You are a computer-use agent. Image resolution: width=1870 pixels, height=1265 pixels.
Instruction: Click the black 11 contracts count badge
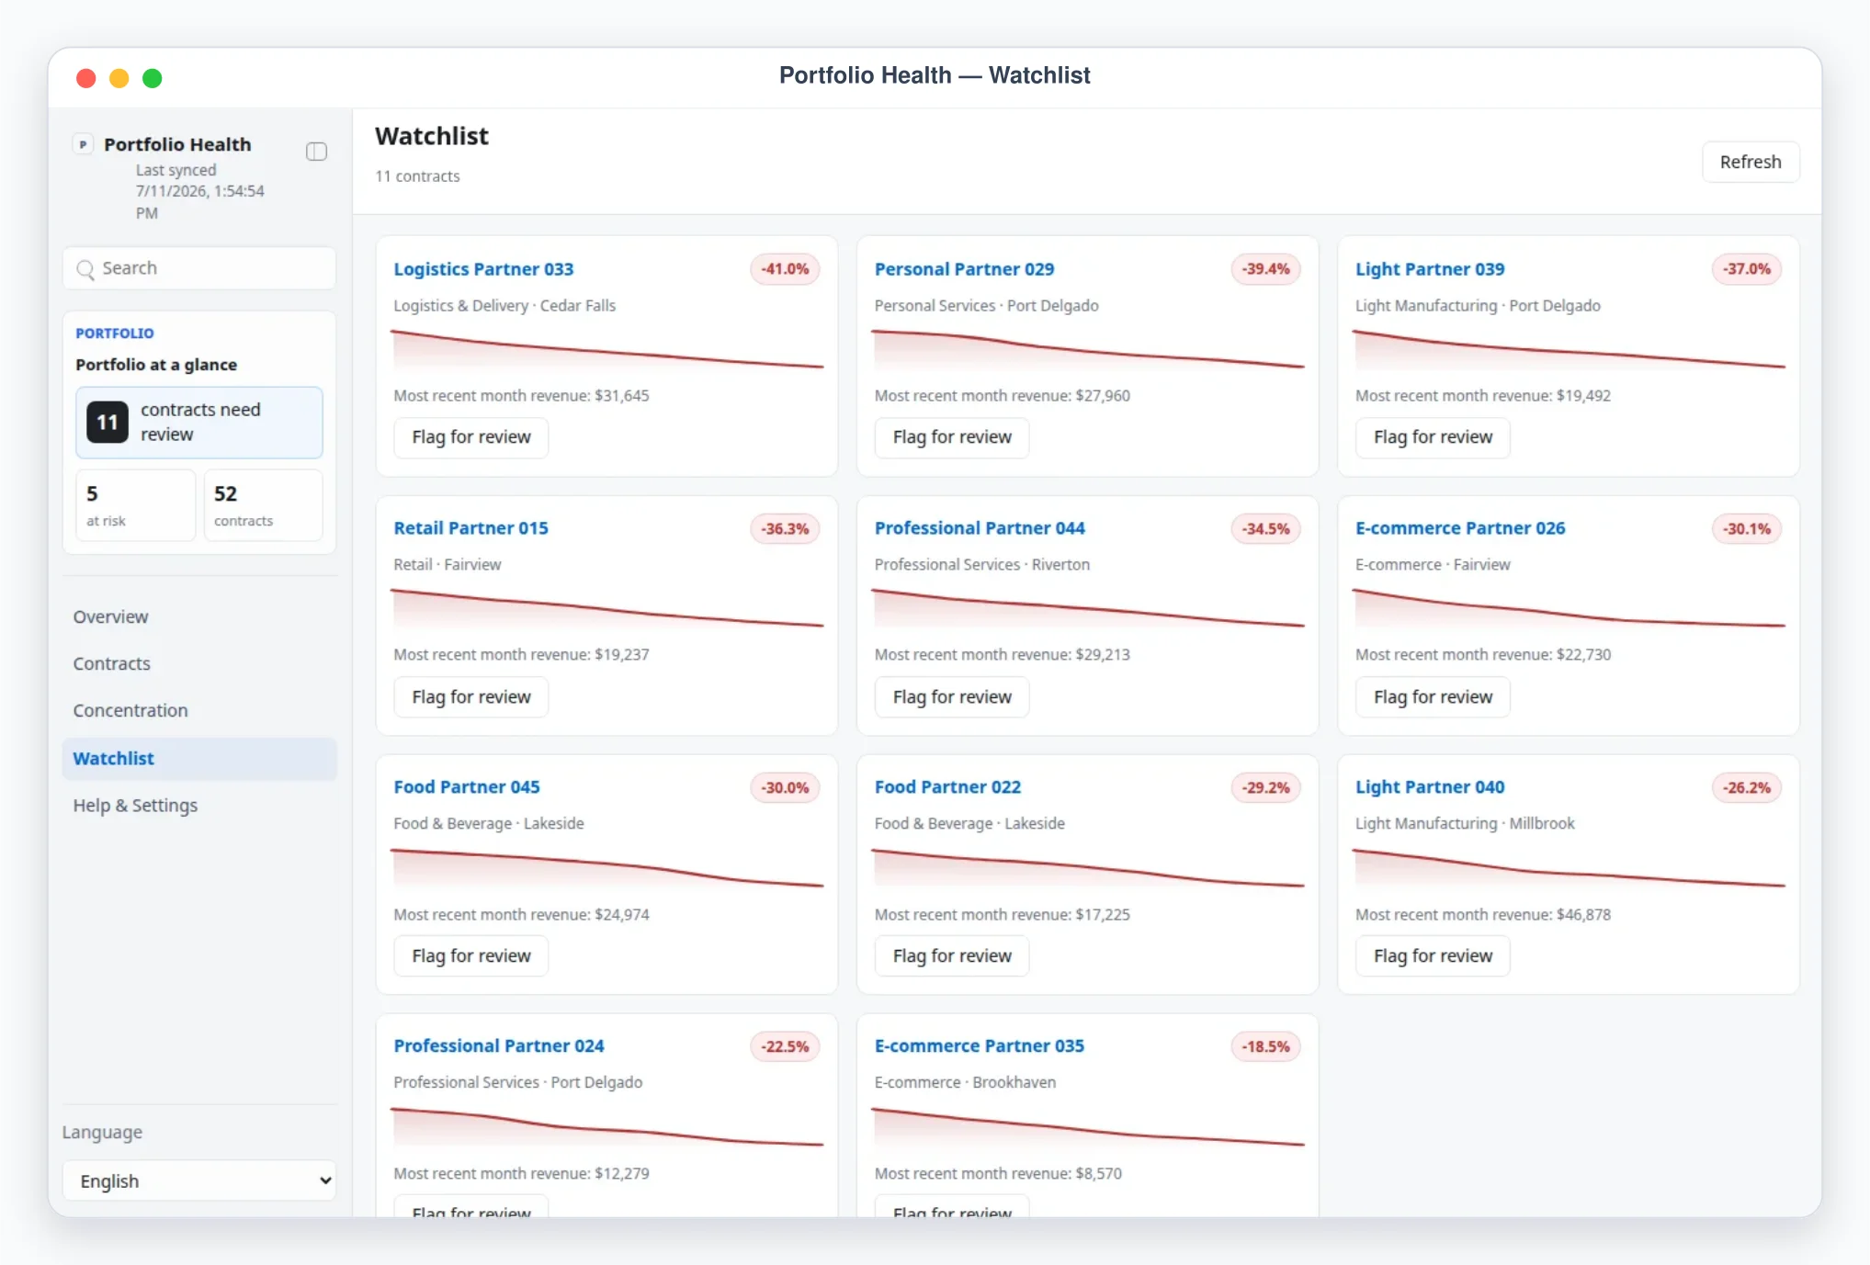[x=108, y=423]
